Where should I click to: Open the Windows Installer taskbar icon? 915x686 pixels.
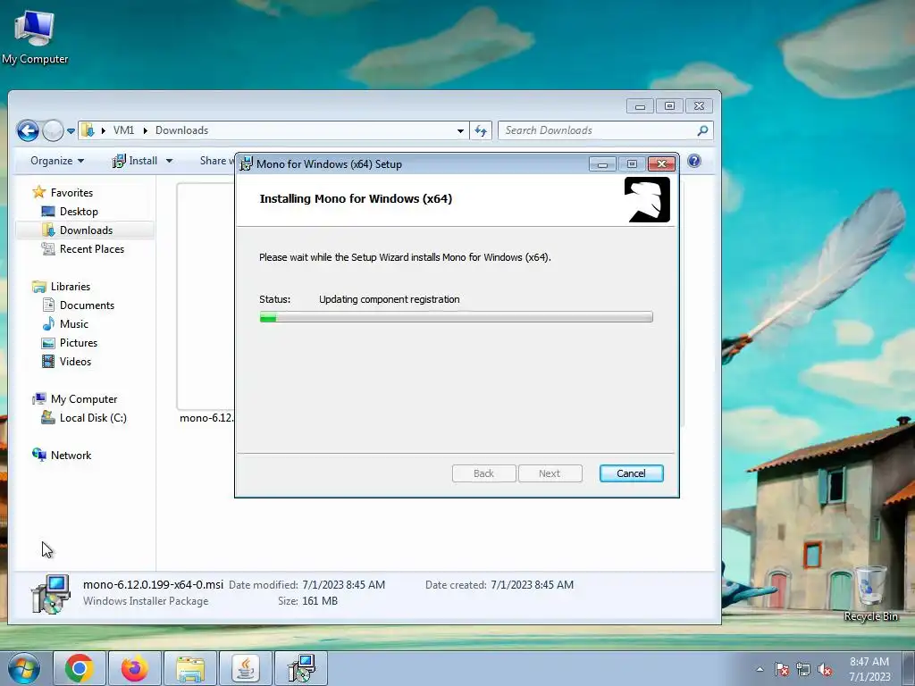pos(301,668)
